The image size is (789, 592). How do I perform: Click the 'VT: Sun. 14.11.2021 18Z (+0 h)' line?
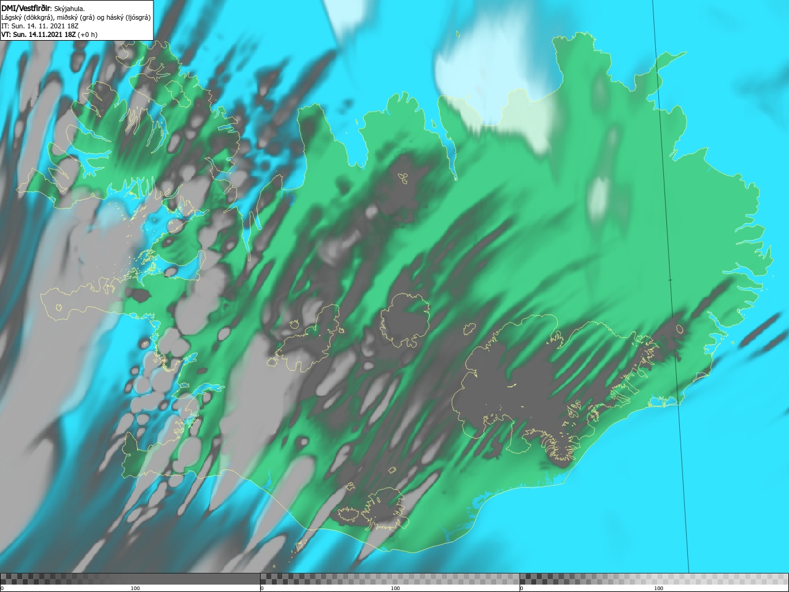click(49, 35)
